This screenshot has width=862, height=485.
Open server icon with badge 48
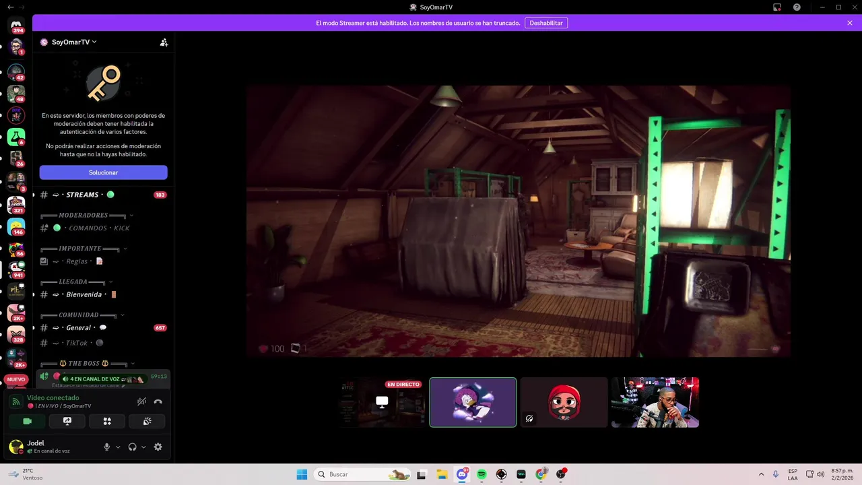coord(16,93)
